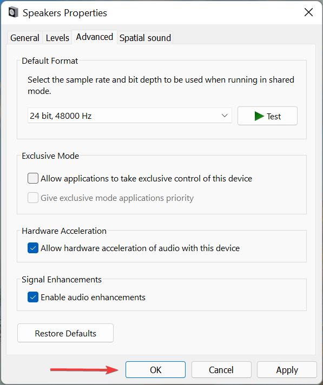Click Enable audio enhancements label text
The height and width of the screenshot is (385, 323).
[x=93, y=298]
